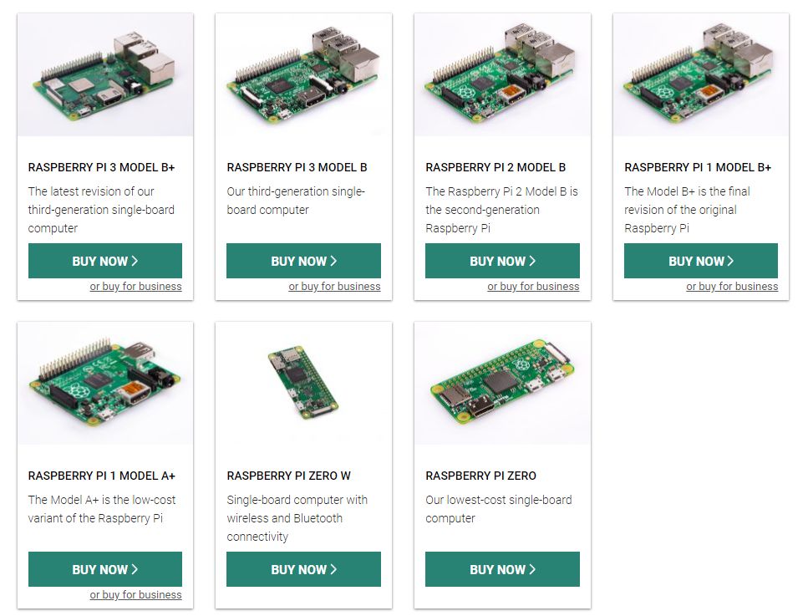This screenshot has width=808, height=616.
Task: Select the Raspberry Pi 3 Model B board photo
Action: click(303, 74)
